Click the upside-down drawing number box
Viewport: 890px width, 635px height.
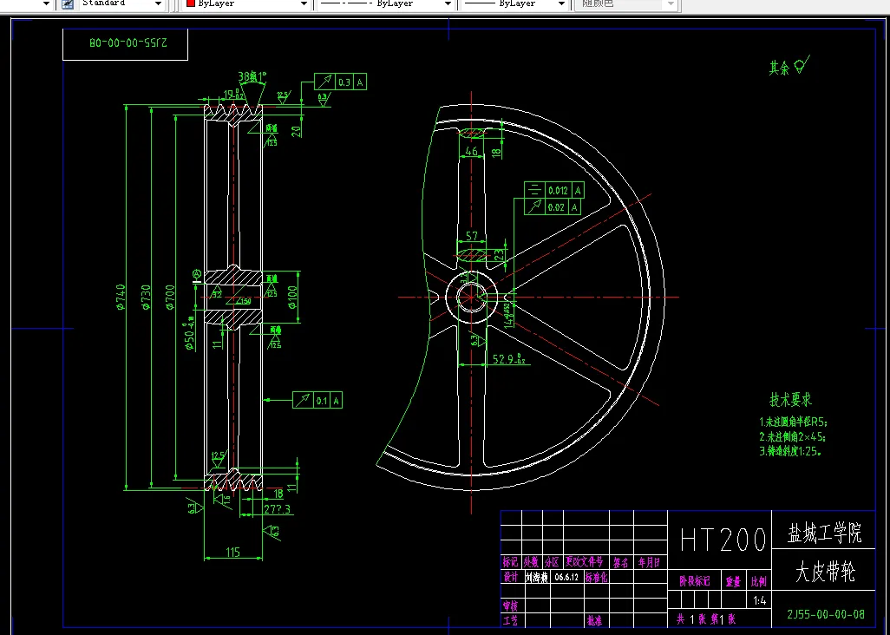[125, 44]
